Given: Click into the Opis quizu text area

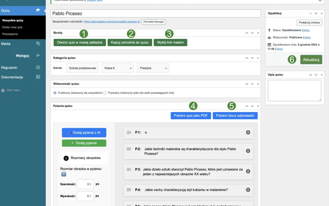Looking at the screenshot, I should pos(294,90).
